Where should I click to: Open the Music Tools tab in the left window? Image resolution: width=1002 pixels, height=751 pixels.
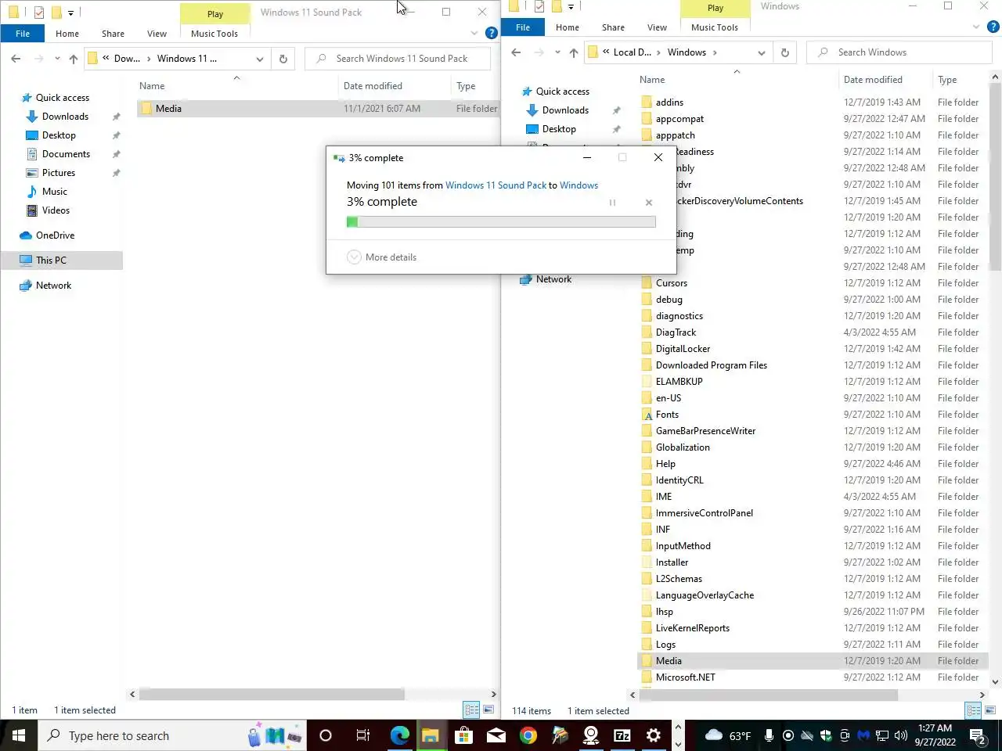pyautogui.click(x=214, y=34)
